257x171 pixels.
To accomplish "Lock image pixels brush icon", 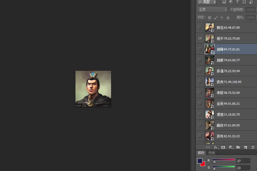I will (x=216, y=18).
